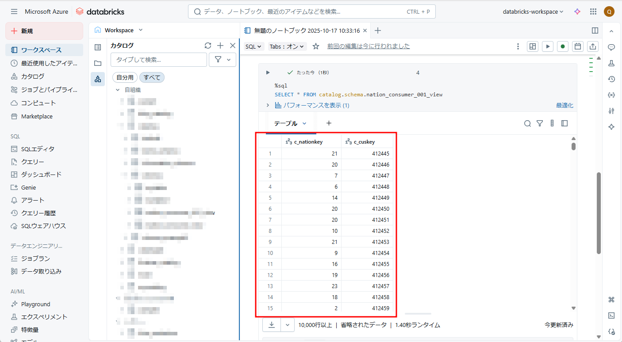Toggle the すべて catalog filter
Viewport: 622px width, 342px height.
(x=152, y=77)
